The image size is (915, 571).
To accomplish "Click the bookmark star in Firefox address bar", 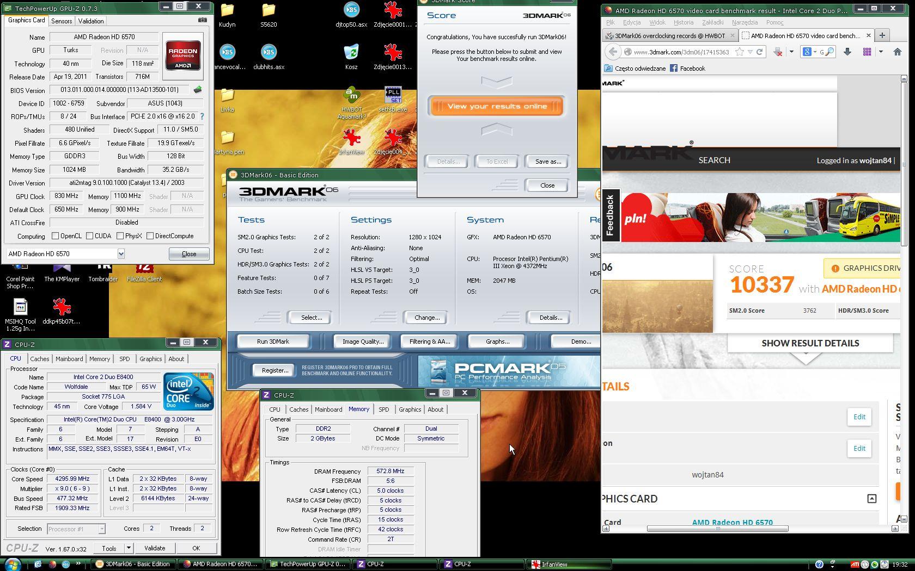I will (739, 52).
